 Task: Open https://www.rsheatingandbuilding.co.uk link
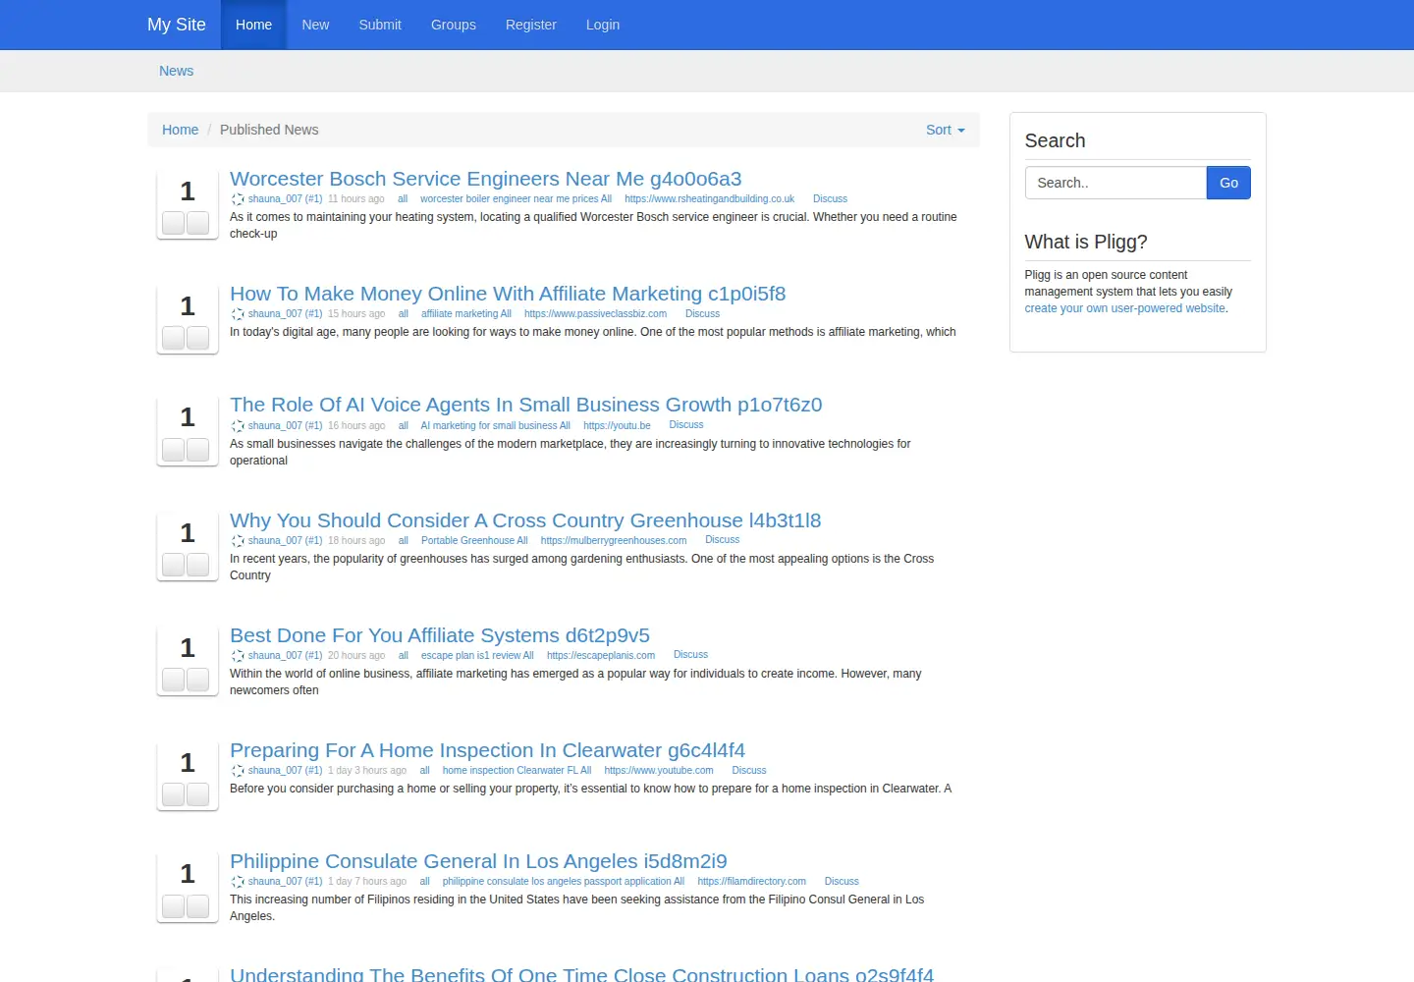(x=710, y=199)
